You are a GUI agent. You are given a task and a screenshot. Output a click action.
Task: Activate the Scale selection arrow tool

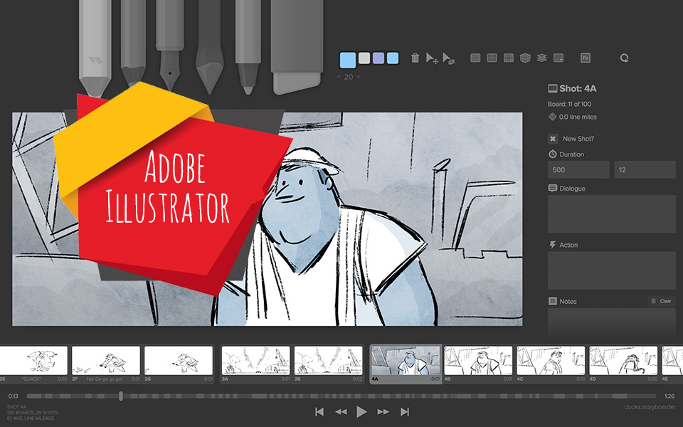(449, 58)
